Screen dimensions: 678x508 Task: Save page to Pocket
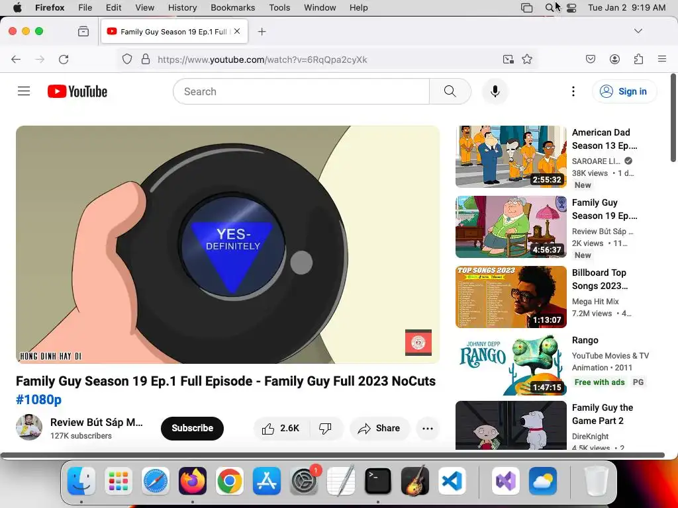tap(590, 59)
